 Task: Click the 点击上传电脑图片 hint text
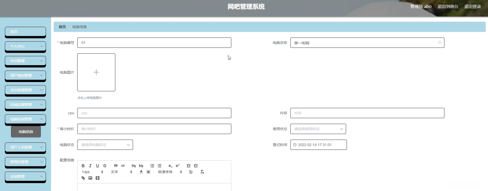(x=89, y=98)
